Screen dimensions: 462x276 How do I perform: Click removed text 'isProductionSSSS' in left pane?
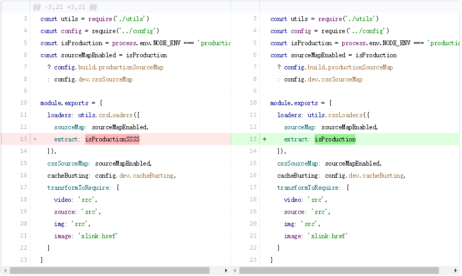(112, 139)
